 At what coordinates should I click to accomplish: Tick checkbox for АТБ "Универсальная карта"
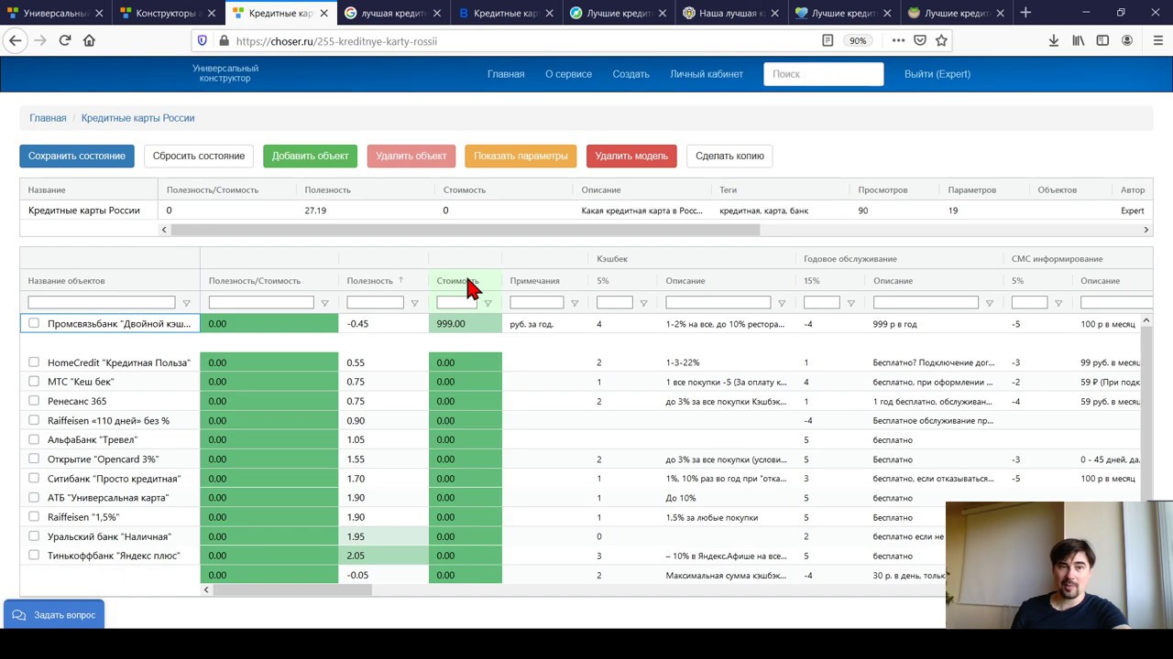pos(34,497)
